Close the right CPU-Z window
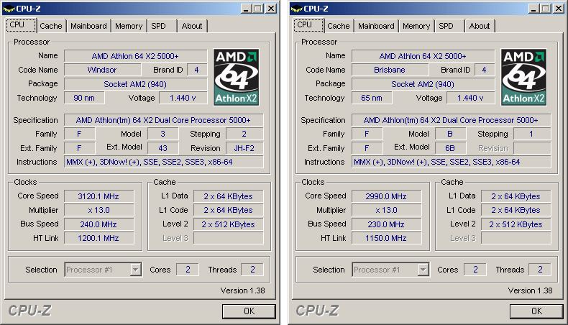 (x=559, y=9)
